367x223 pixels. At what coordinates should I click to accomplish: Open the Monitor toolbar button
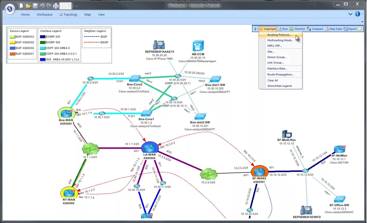click(297, 29)
